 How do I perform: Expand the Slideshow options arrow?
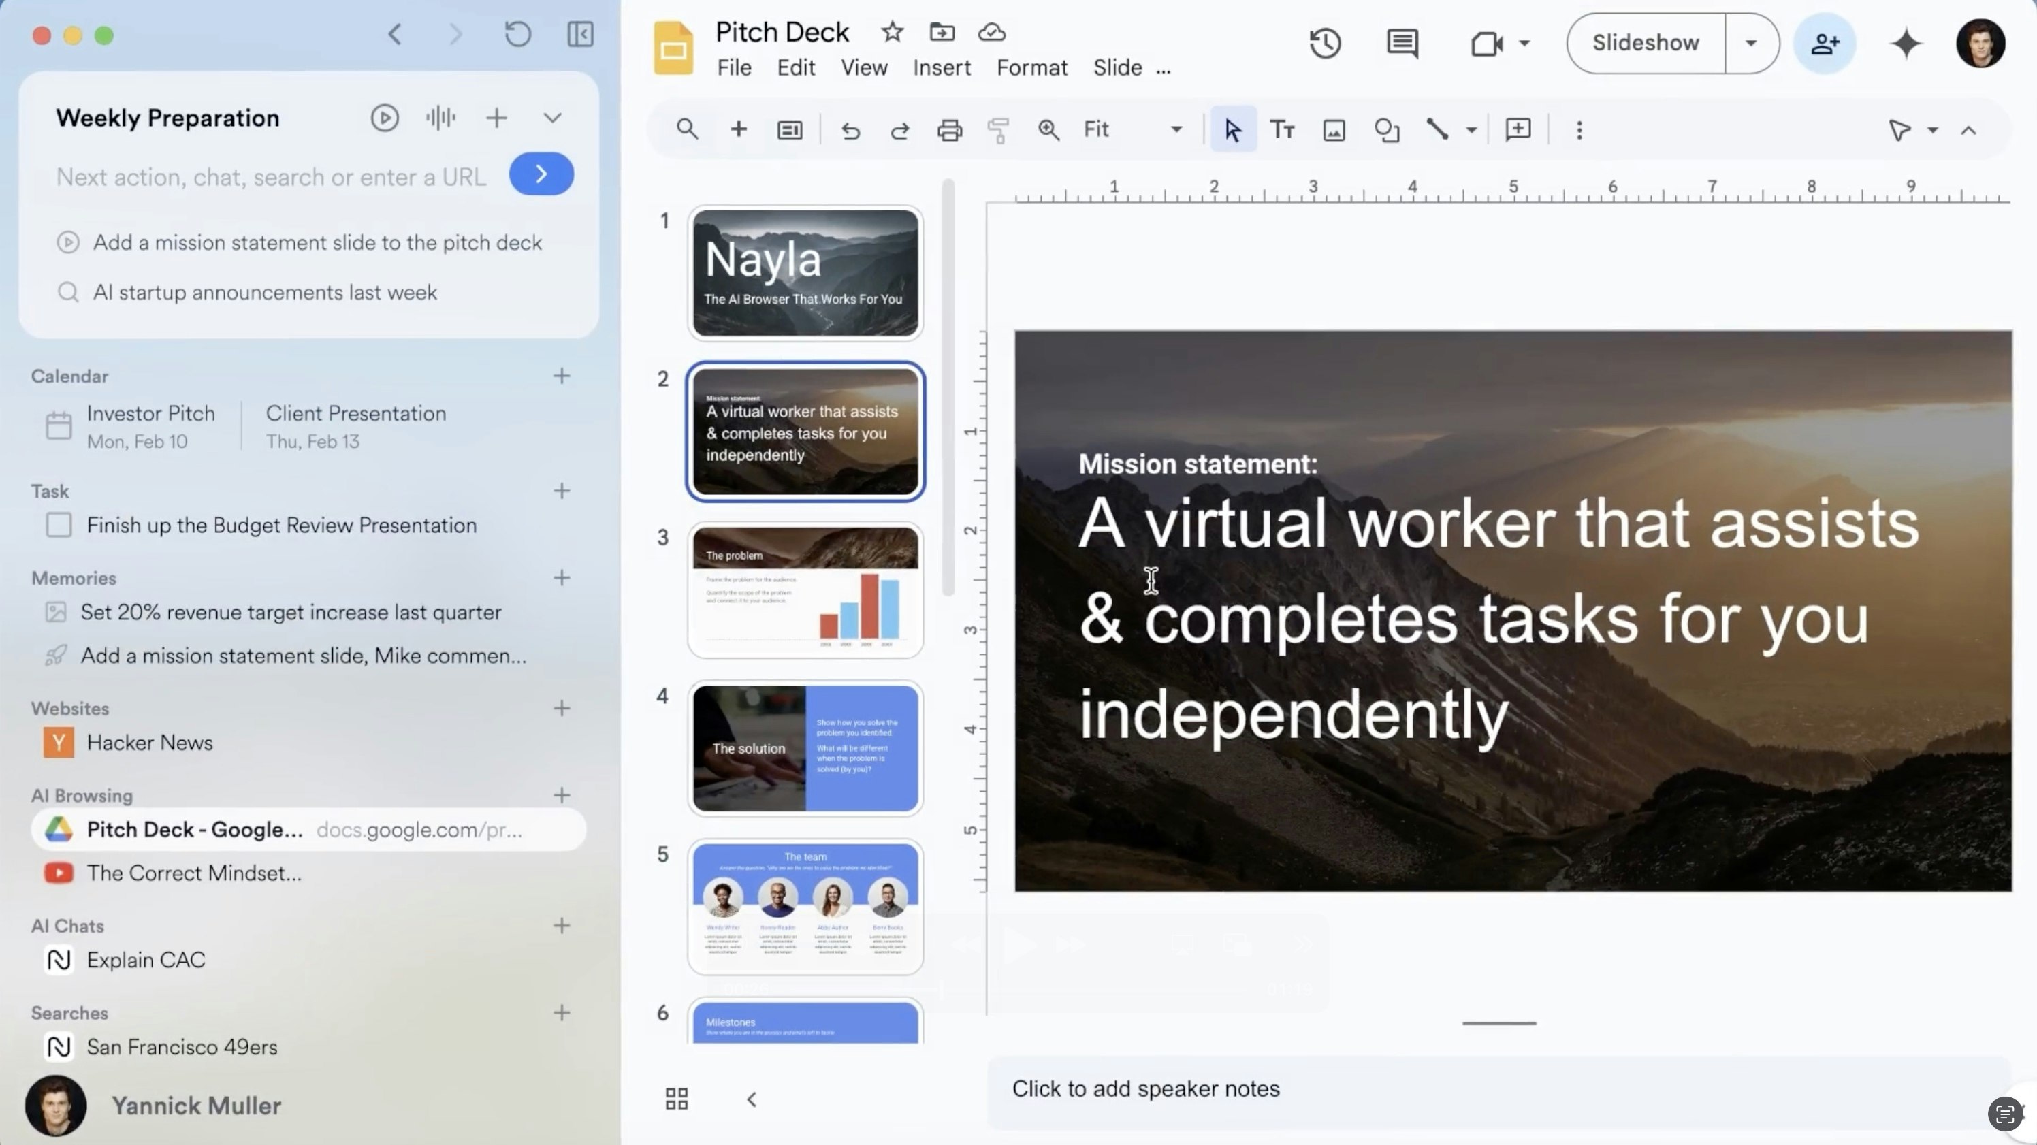[x=1751, y=43]
